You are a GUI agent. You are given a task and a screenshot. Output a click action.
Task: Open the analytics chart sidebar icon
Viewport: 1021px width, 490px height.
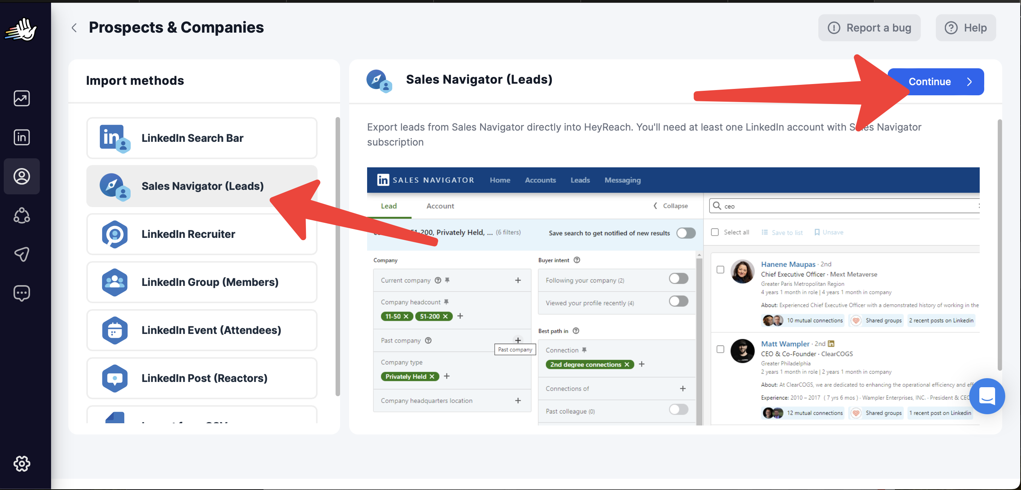[x=21, y=98]
